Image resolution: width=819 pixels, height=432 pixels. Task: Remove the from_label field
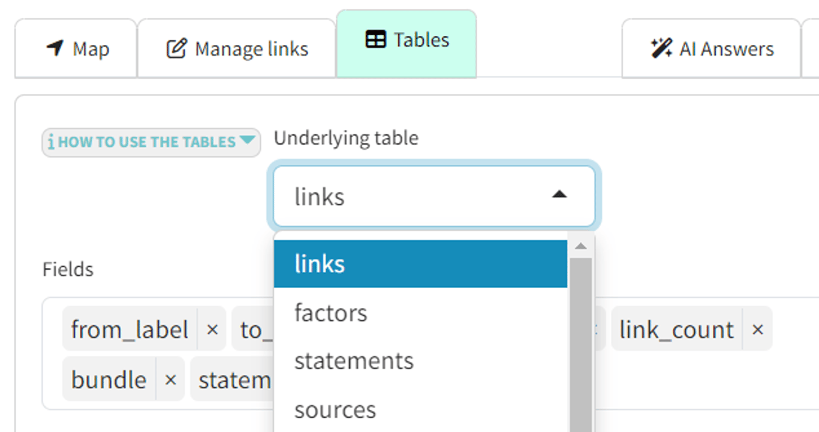tap(212, 330)
